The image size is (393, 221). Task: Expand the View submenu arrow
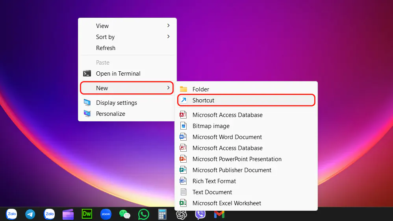pyautogui.click(x=169, y=26)
